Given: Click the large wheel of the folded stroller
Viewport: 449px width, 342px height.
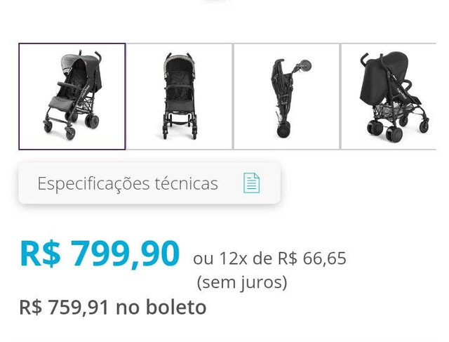Looking at the screenshot, I should [x=283, y=130].
